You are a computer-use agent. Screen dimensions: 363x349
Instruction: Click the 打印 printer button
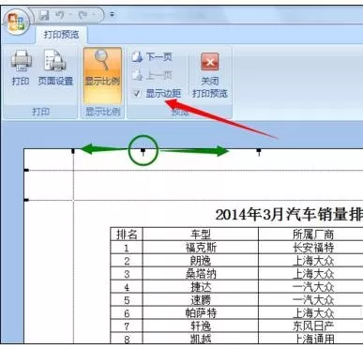click(21, 68)
